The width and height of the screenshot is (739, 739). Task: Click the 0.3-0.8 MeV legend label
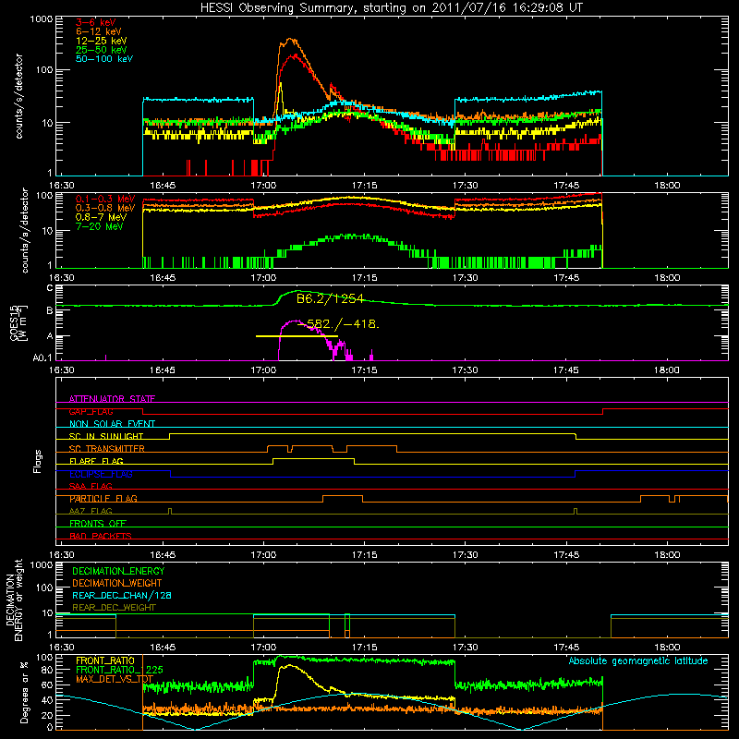click(x=105, y=209)
